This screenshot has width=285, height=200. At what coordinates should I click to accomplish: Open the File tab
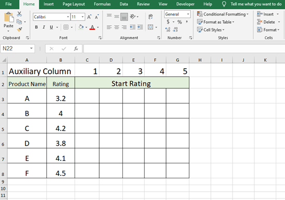click(8, 4)
